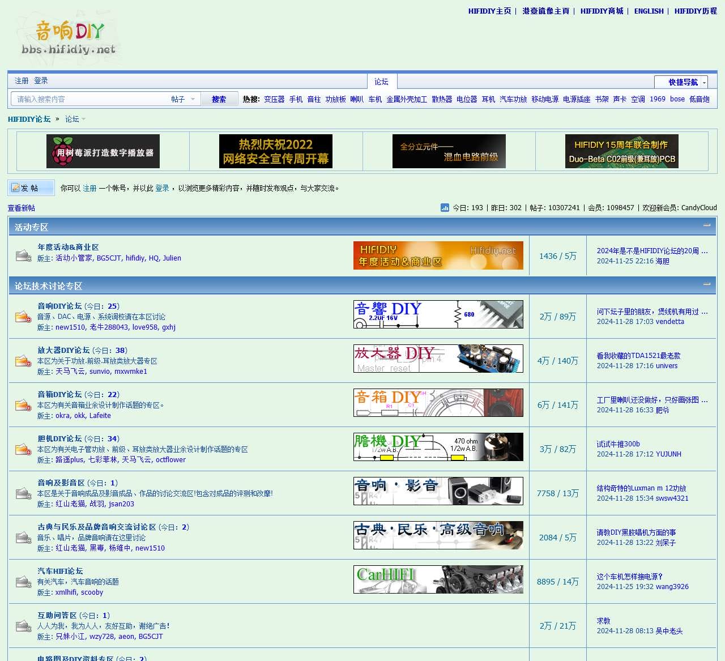The width and height of the screenshot is (725, 661).
Task: Click hot search term 金属外壳加工
Action: [407, 99]
